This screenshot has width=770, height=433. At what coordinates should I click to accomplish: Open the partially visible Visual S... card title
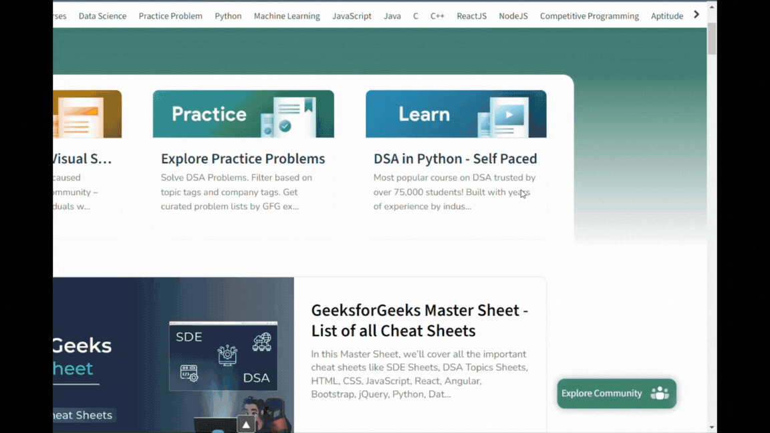pyautogui.click(x=82, y=158)
